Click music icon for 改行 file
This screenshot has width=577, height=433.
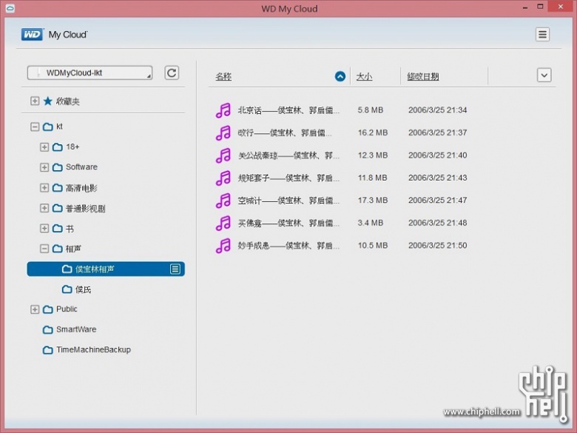[x=223, y=133]
